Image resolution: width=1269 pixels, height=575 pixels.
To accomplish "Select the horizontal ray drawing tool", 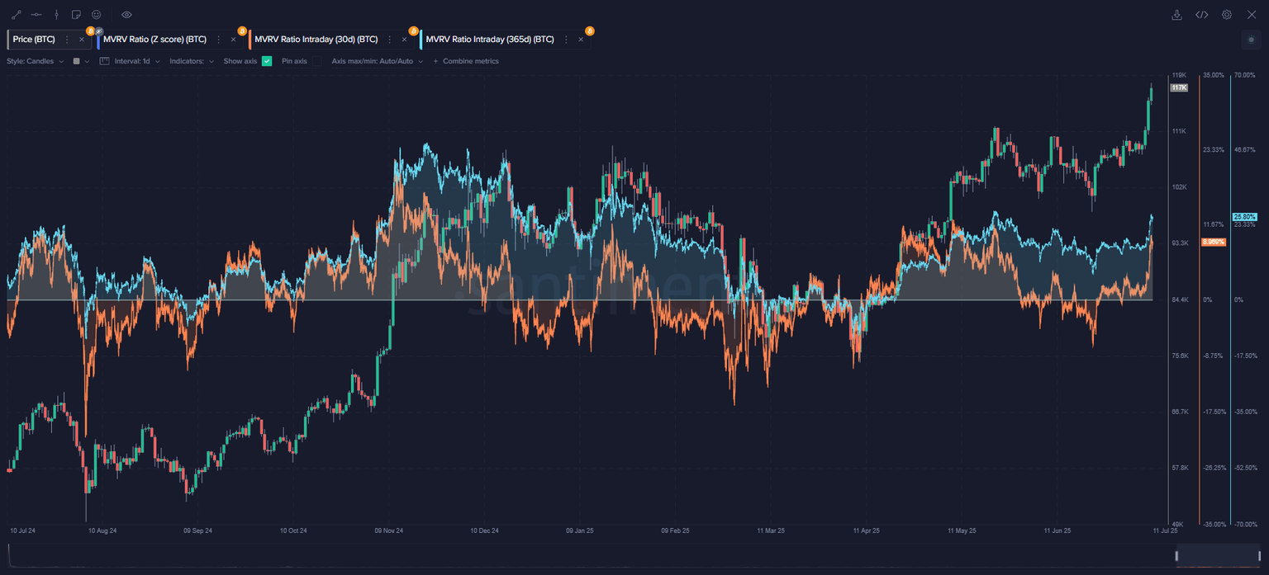I will coord(36,15).
